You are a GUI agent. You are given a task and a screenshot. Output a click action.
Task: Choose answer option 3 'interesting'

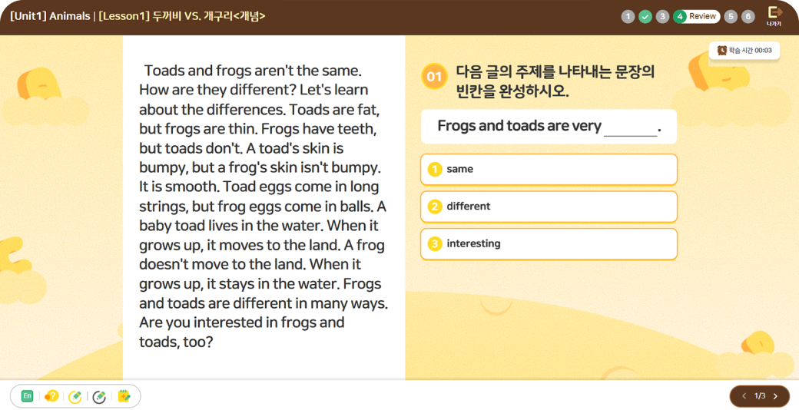pyautogui.click(x=549, y=244)
